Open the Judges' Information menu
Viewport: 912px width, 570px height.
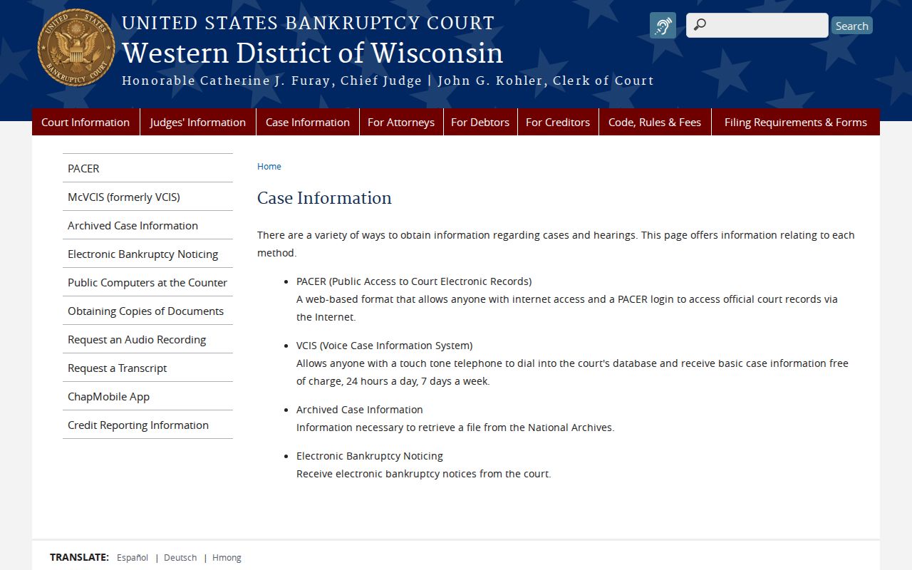pyautogui.click(x=198, y=122)
